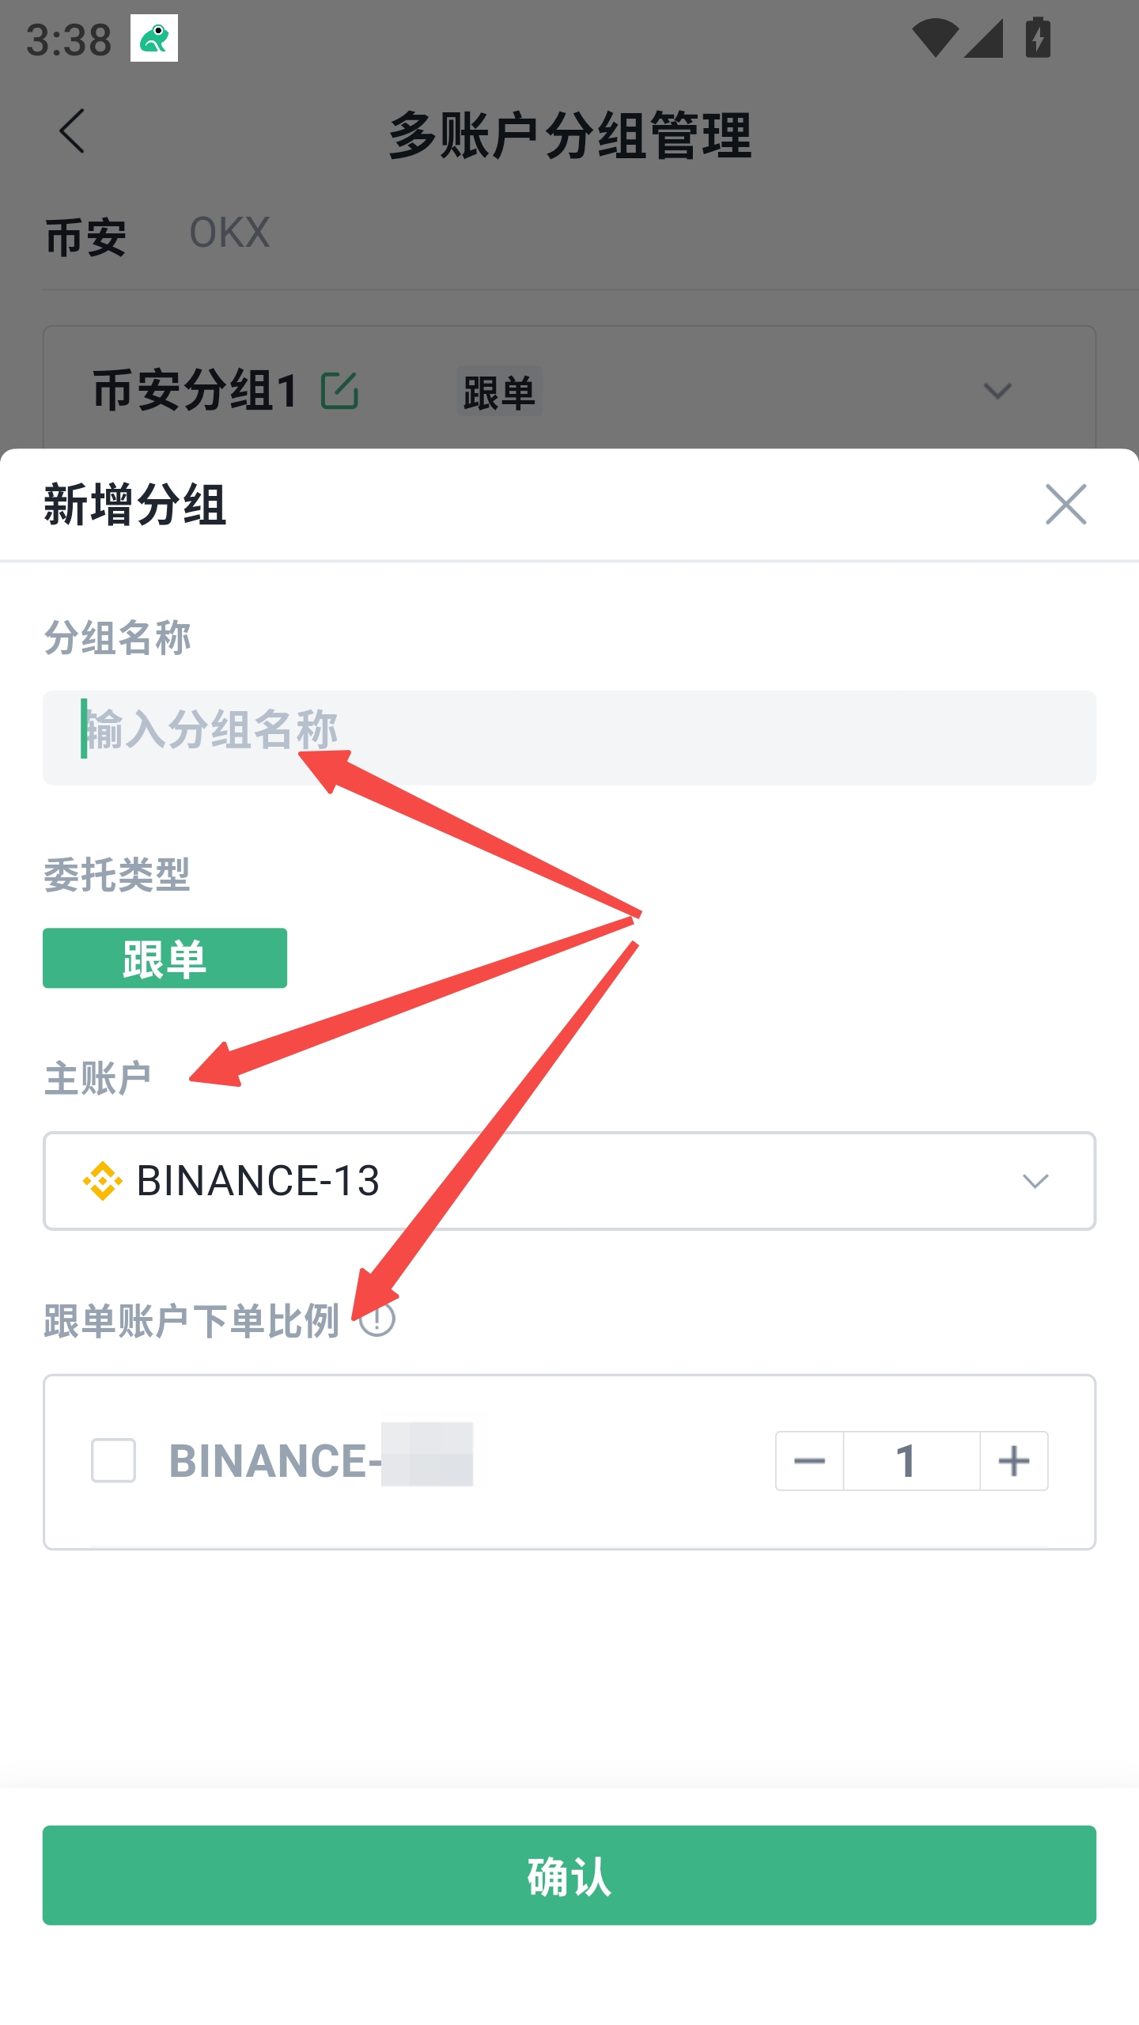Screen dimensions: 1139x2025
Task: Focus the 输入分组名称 text field
Action: pyautogui.click(x=569, y=737)
